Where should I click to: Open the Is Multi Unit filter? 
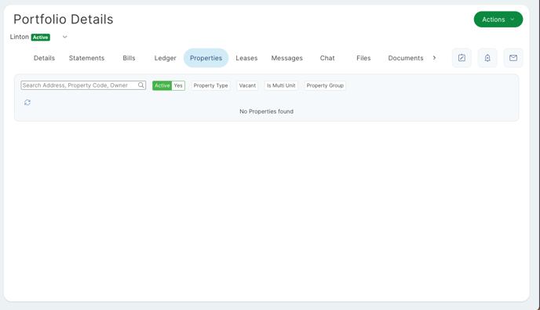pos(281,85)
